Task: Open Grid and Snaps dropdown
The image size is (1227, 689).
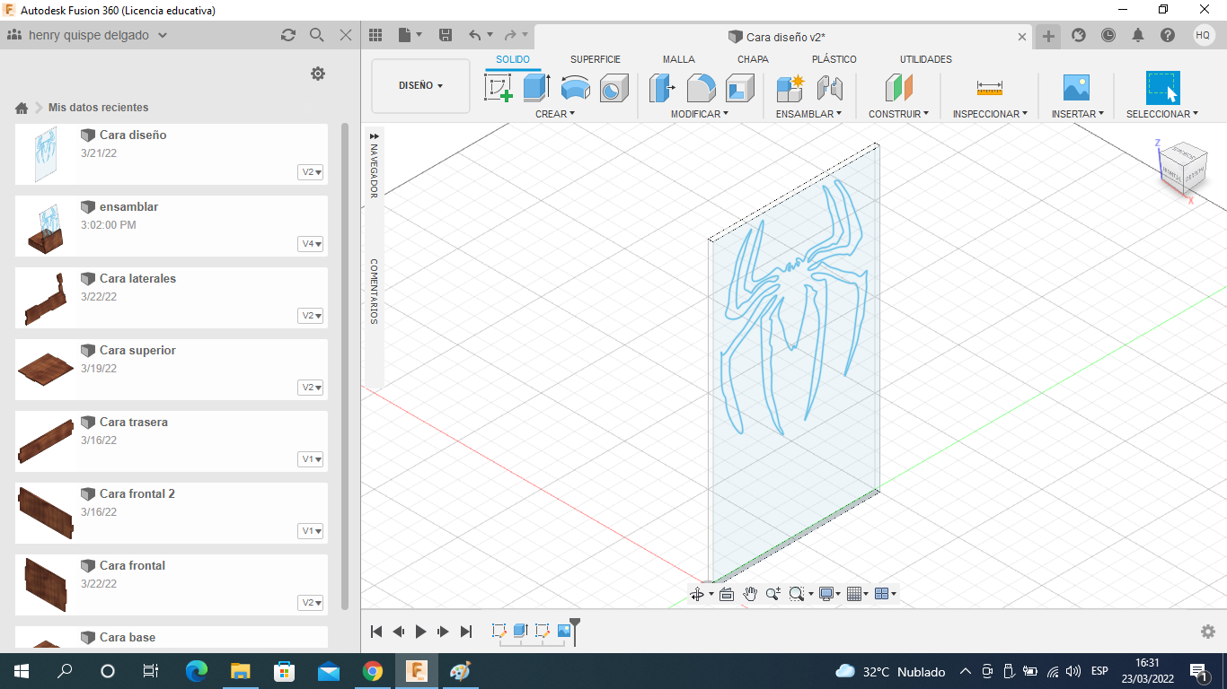Action: [x=857, y=594]
